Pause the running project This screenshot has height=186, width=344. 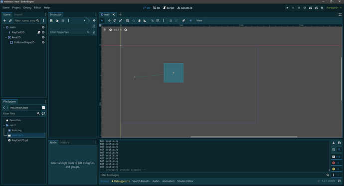[293, 7]
